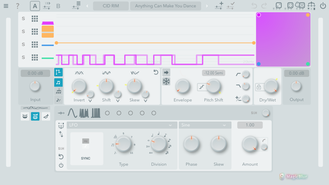Screen dimensions: 329x185
Task: Open the help question mark
Action: [x=18, y=6]
